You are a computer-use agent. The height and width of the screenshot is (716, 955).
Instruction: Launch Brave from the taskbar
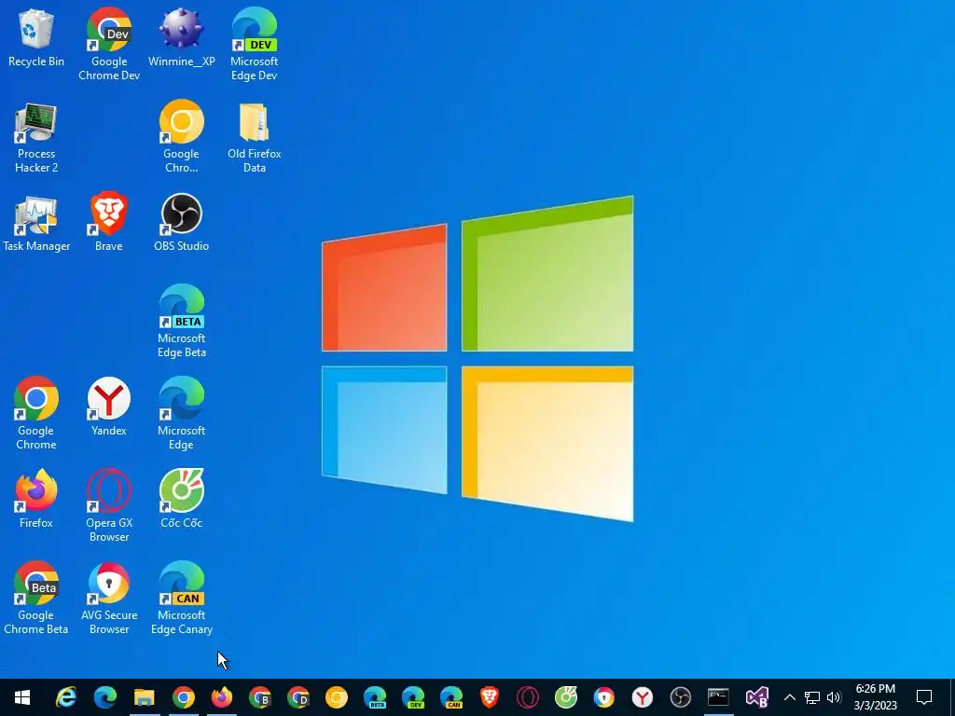pos(490,697)
